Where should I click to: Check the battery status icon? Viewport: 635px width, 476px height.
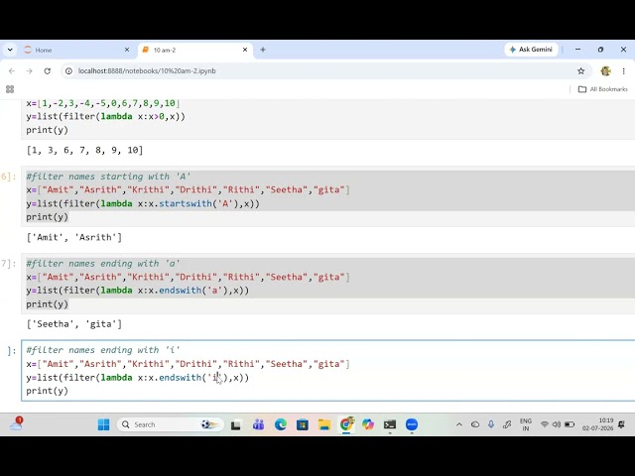(570, 424)
